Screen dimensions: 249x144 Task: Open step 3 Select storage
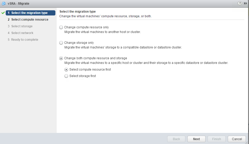20,26
